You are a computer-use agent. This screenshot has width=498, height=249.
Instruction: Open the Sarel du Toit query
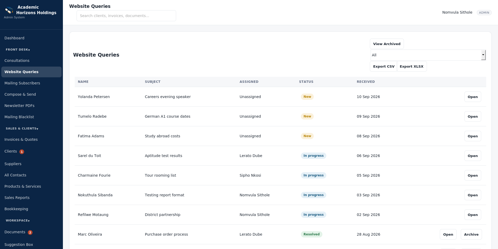point(473,156)
